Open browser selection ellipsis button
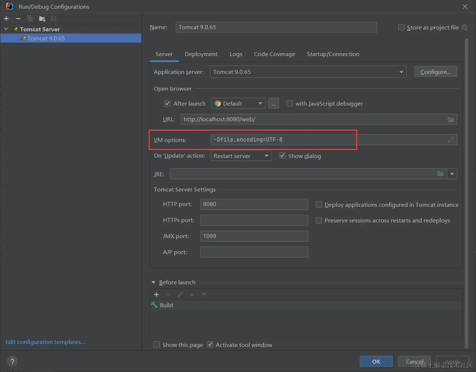Image resolution: width=476 pixels, height=372 pixels. [x=274, y=104]
